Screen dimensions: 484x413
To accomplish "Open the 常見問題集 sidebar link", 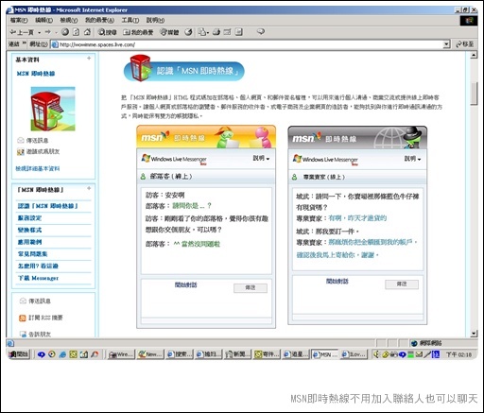I will tap(32, 254).
